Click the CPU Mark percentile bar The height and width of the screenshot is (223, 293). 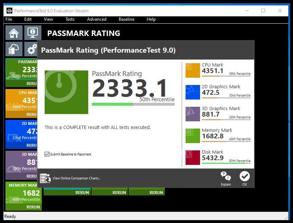coord(226,76)
